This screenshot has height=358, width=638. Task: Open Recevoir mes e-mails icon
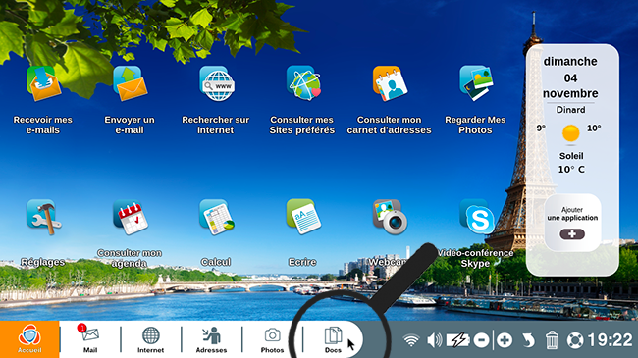(x=43, y=83)
